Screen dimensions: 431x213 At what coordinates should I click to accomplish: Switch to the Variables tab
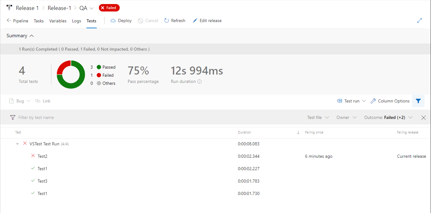pos(58,21)
